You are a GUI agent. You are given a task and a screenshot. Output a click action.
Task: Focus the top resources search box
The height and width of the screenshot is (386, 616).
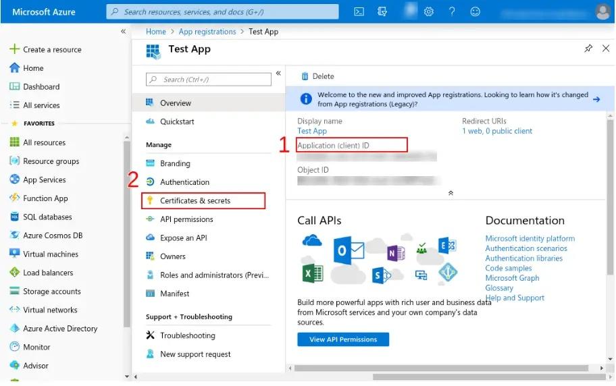tap(222, 11)
